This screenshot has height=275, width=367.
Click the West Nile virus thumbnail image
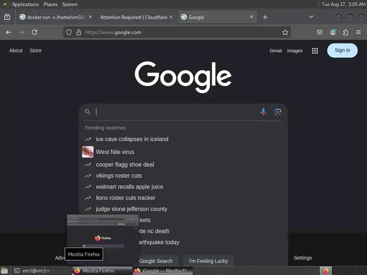(88, 152)
